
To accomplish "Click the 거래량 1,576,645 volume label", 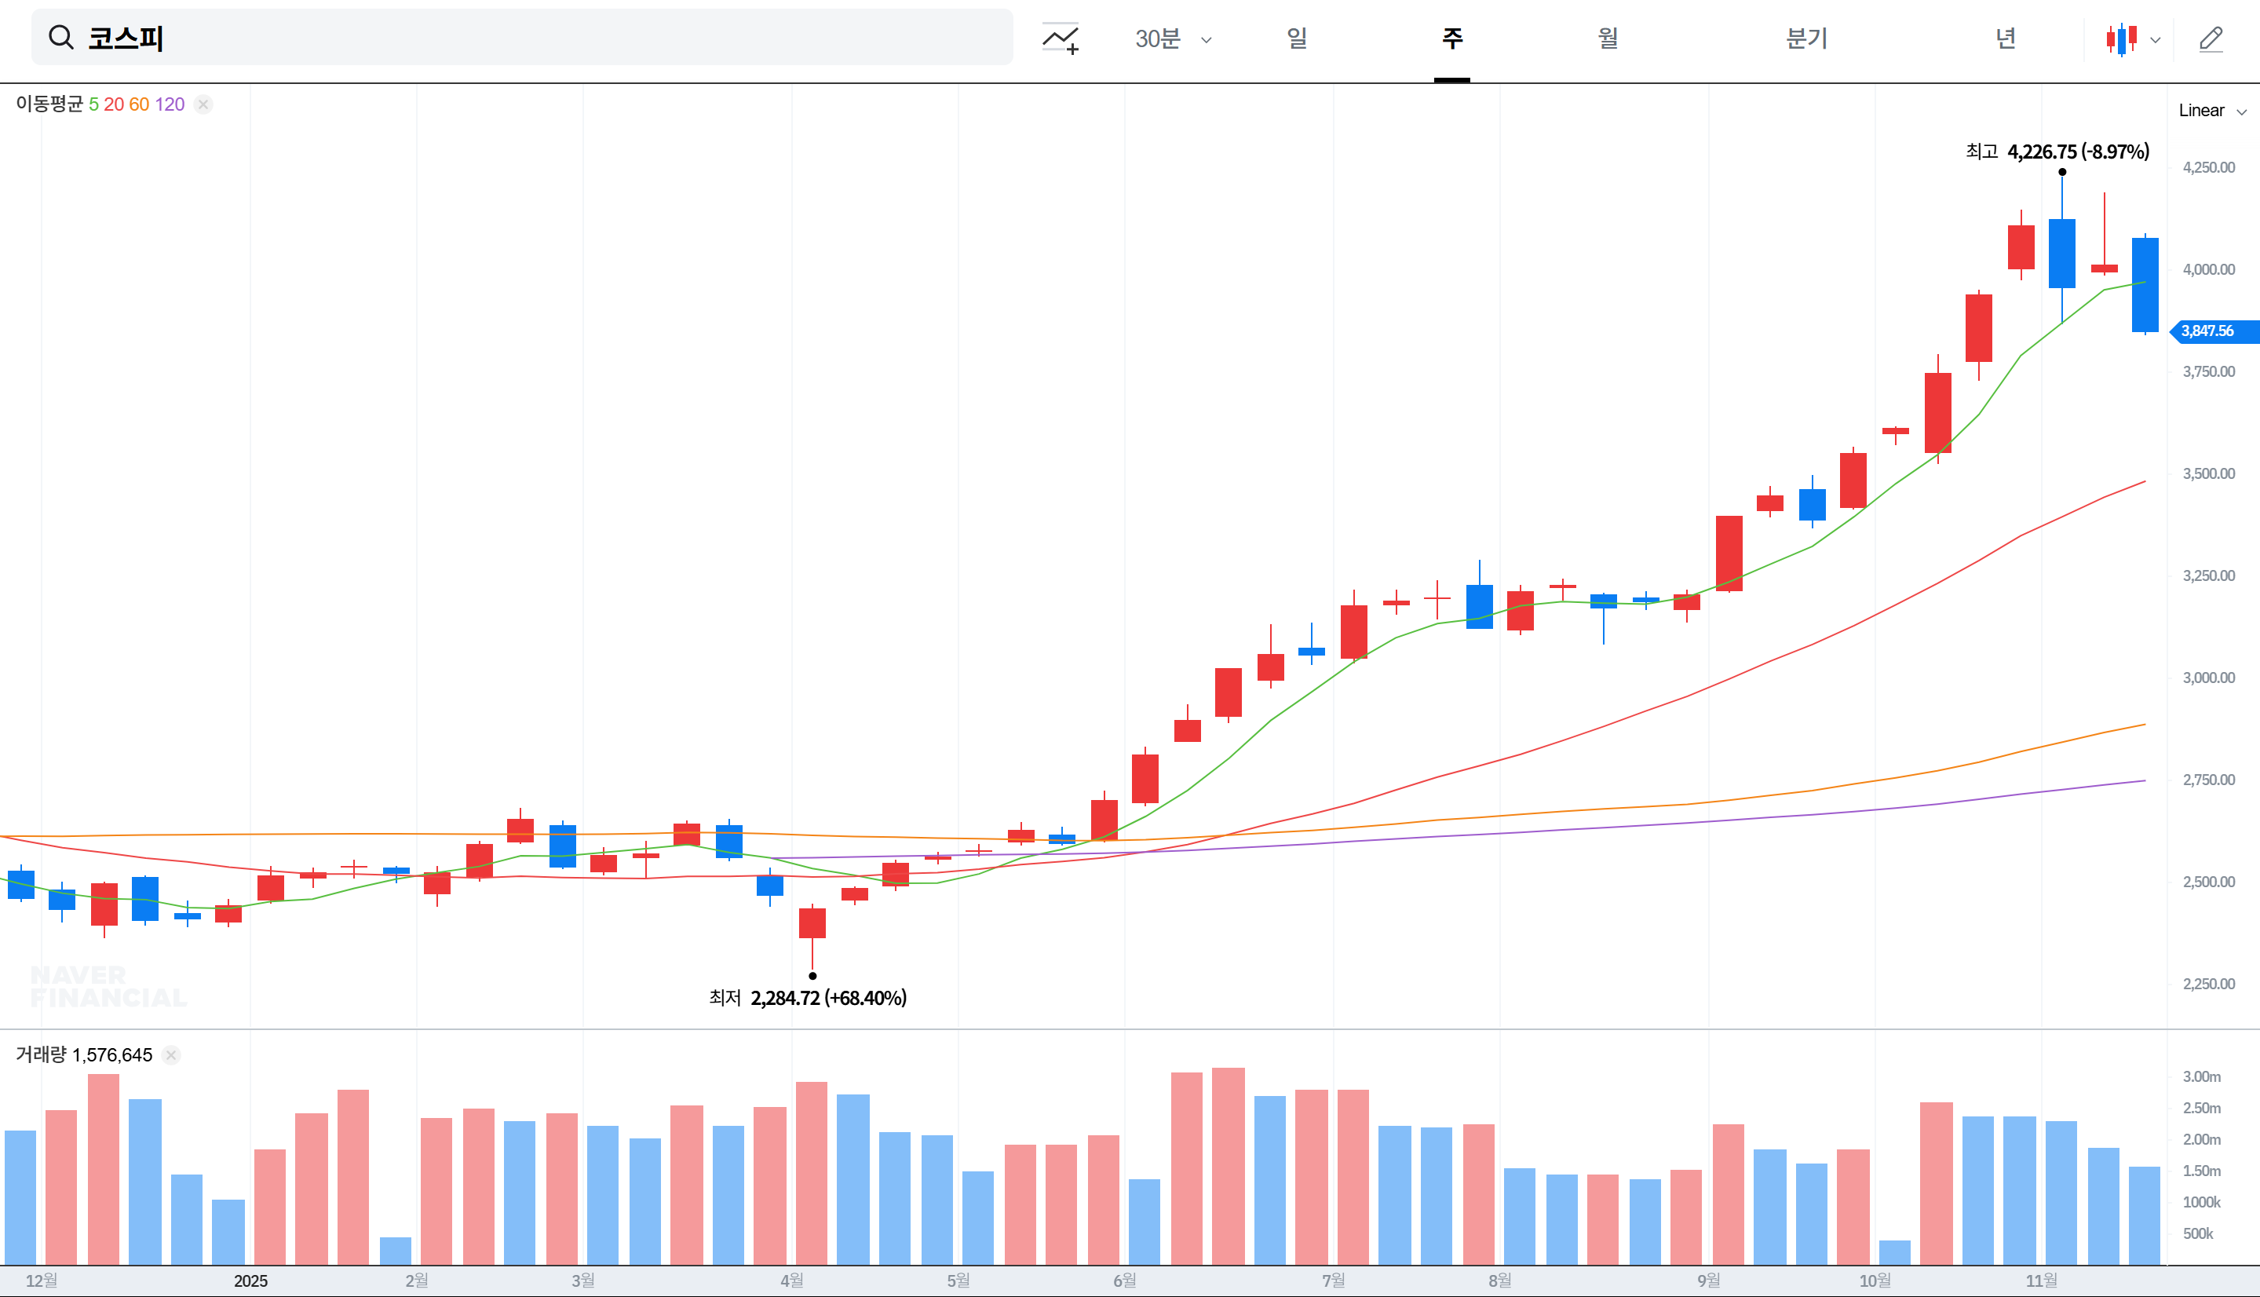I will pos(84,1054).
